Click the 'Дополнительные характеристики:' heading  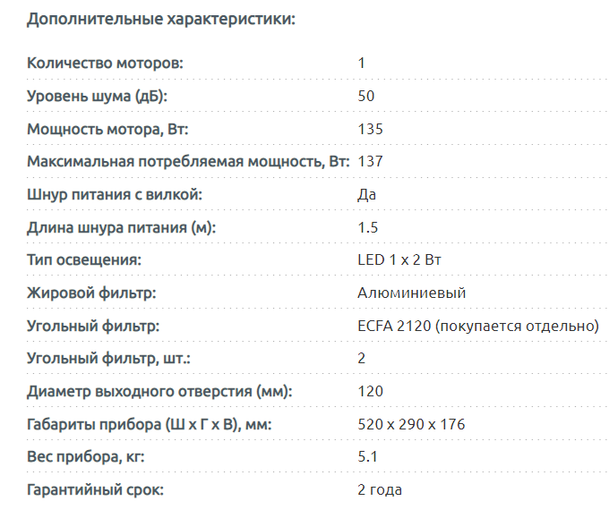pos(161,18)
